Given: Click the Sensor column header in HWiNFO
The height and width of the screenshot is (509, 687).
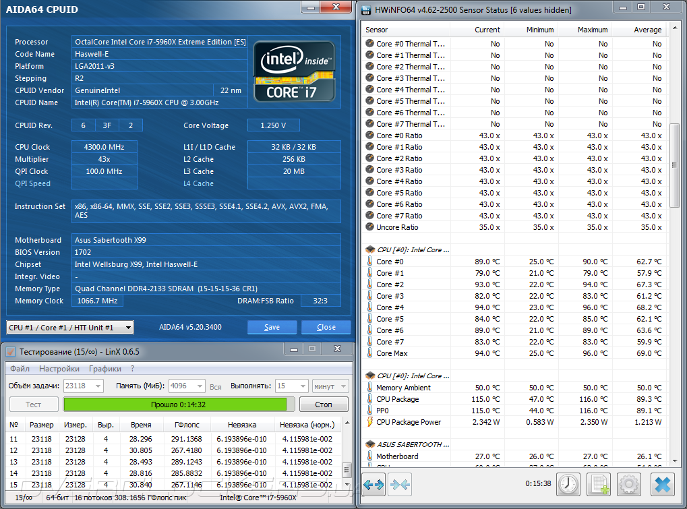Looking at the screenshot, I should [406, 30].
